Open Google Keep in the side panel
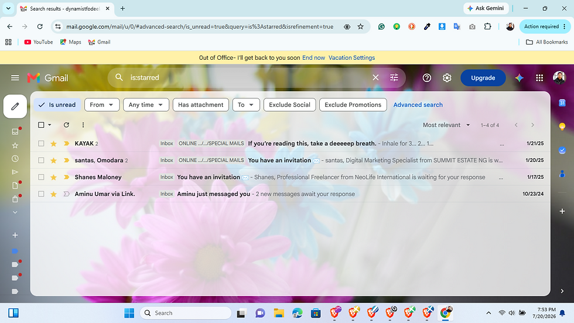Viewport: 574px width, 323px height. tap(562, 127)
